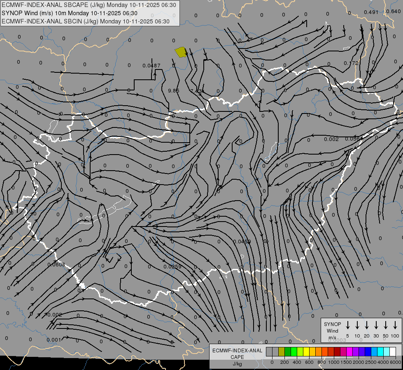The width and height of the screenshot is (403, 370).
Task: Click the 9.85 value on the map
Action: [173, 90]
